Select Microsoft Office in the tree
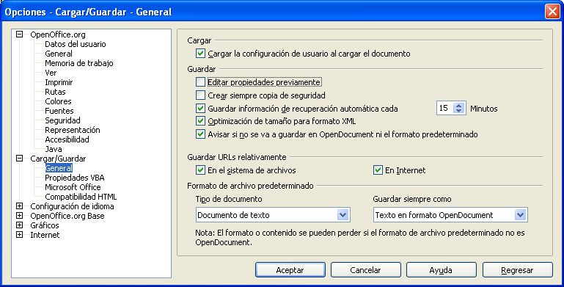This screenshot has width=564, height=287. coord(73,187)
